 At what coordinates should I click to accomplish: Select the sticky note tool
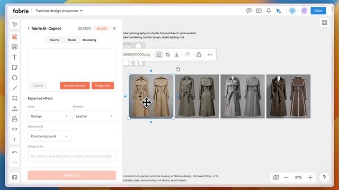point(15,68)
